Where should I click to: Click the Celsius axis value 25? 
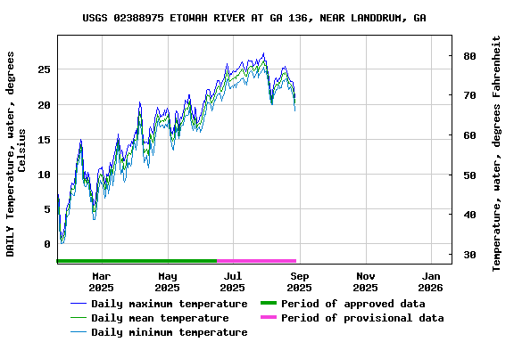pos(44,69)
